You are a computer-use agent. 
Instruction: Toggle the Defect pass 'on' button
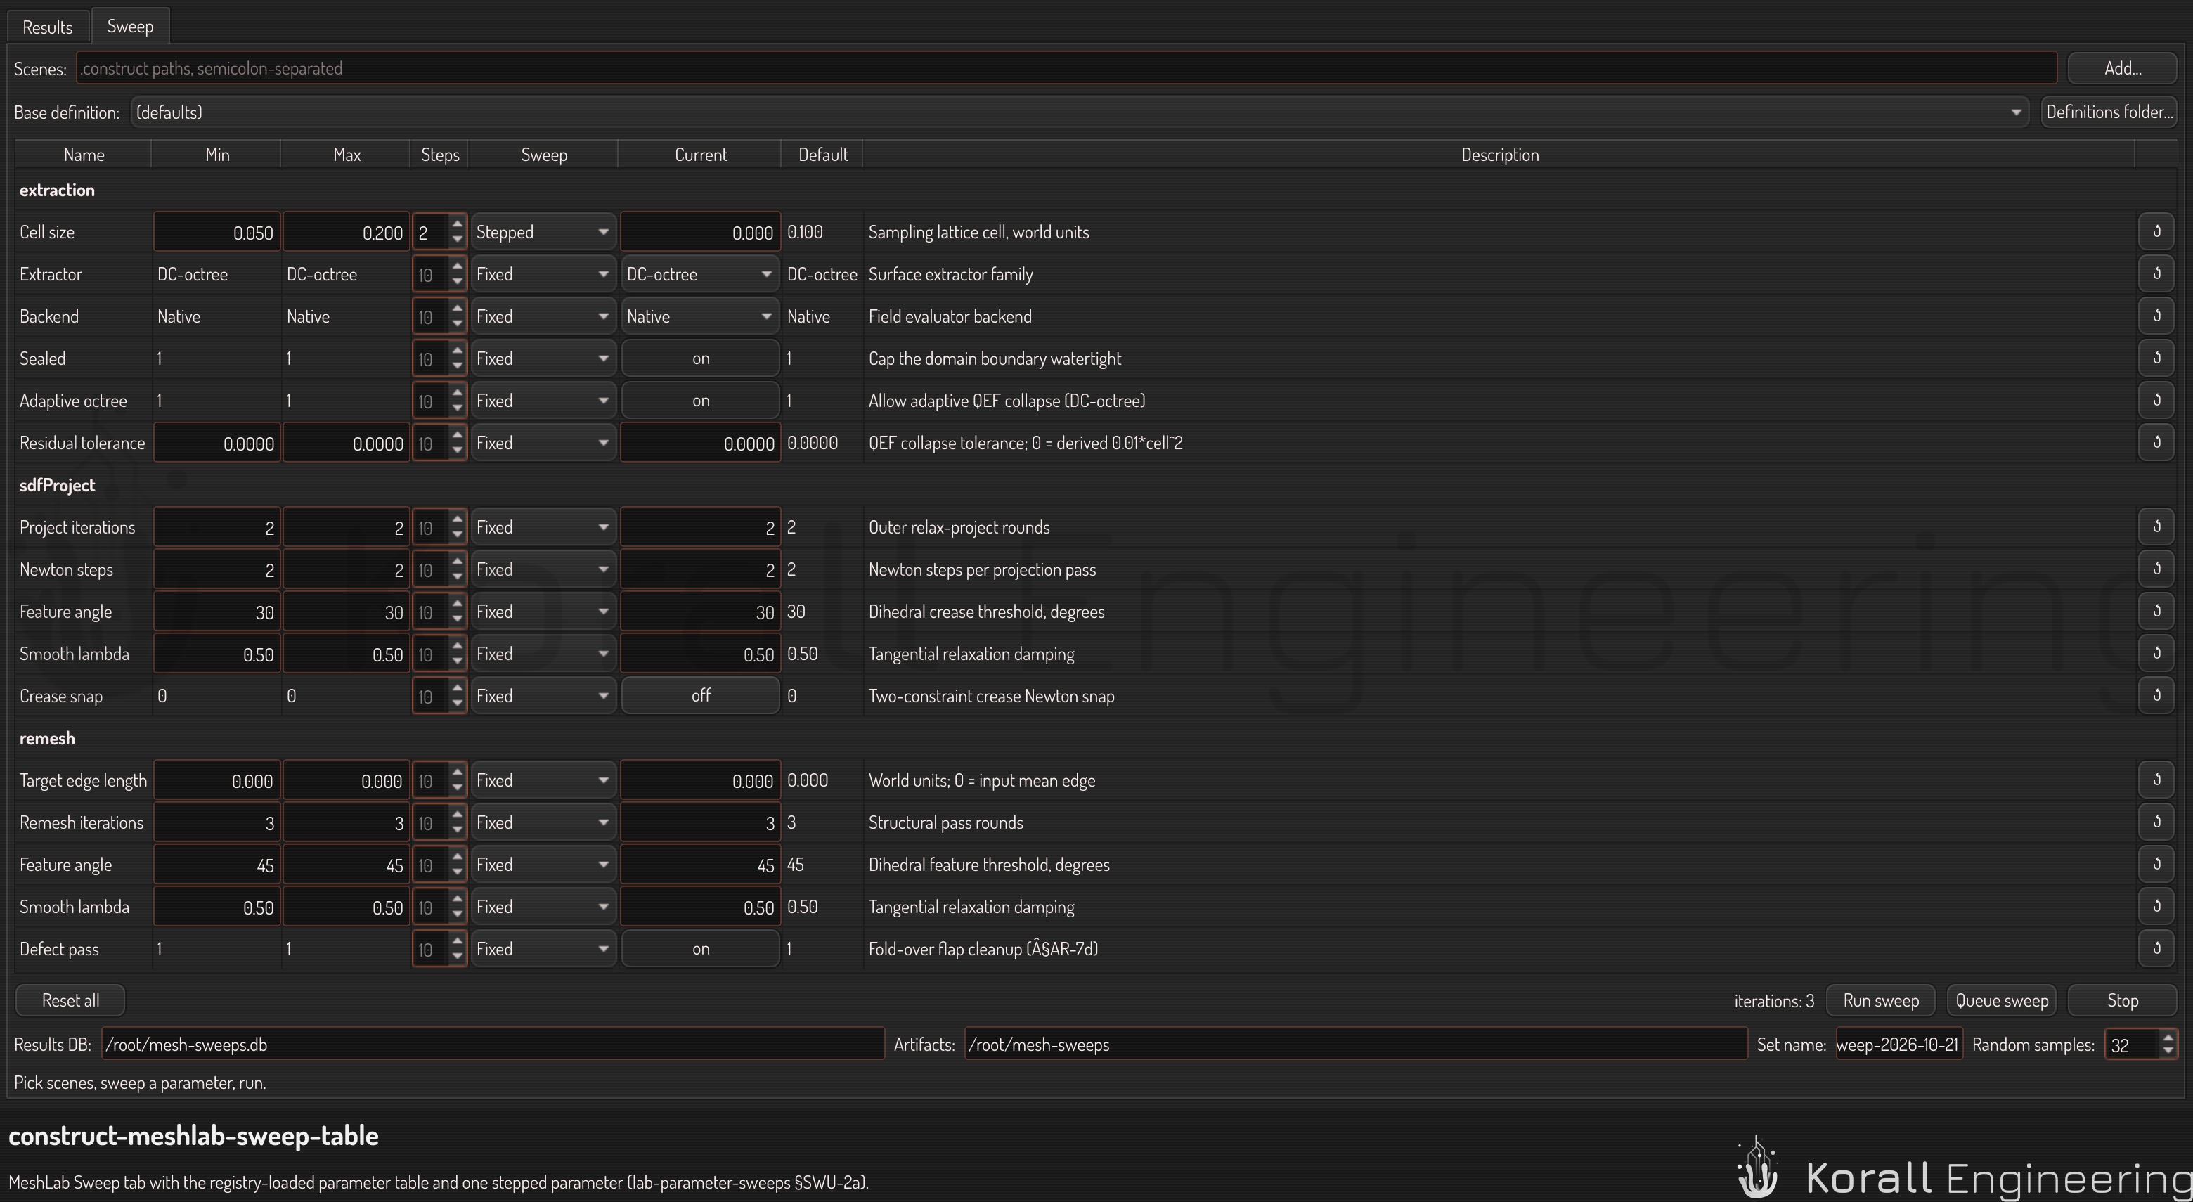700,948
